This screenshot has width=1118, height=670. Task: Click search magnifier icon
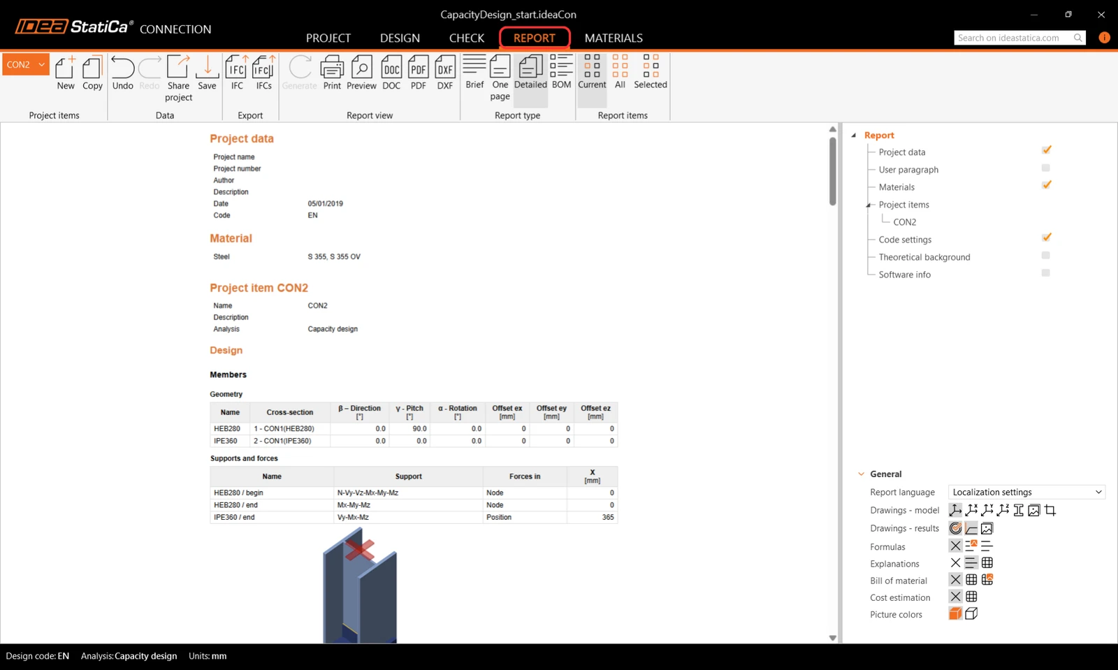(1078, 38)
